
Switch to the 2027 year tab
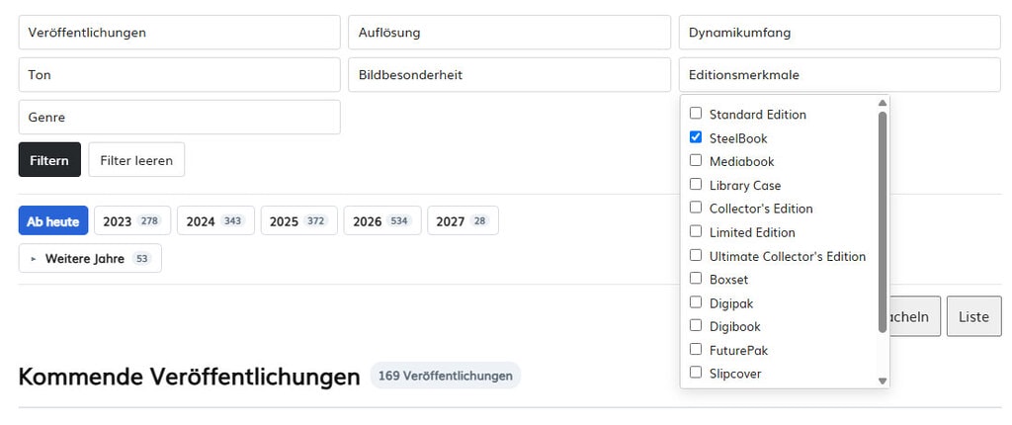(x=463, y=220)
